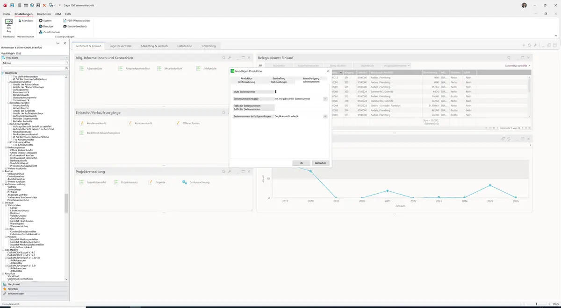Switch to the Controlling tab
Image resolution: width=561 pixels, height=308 pixels.
[x=209, y=46]
